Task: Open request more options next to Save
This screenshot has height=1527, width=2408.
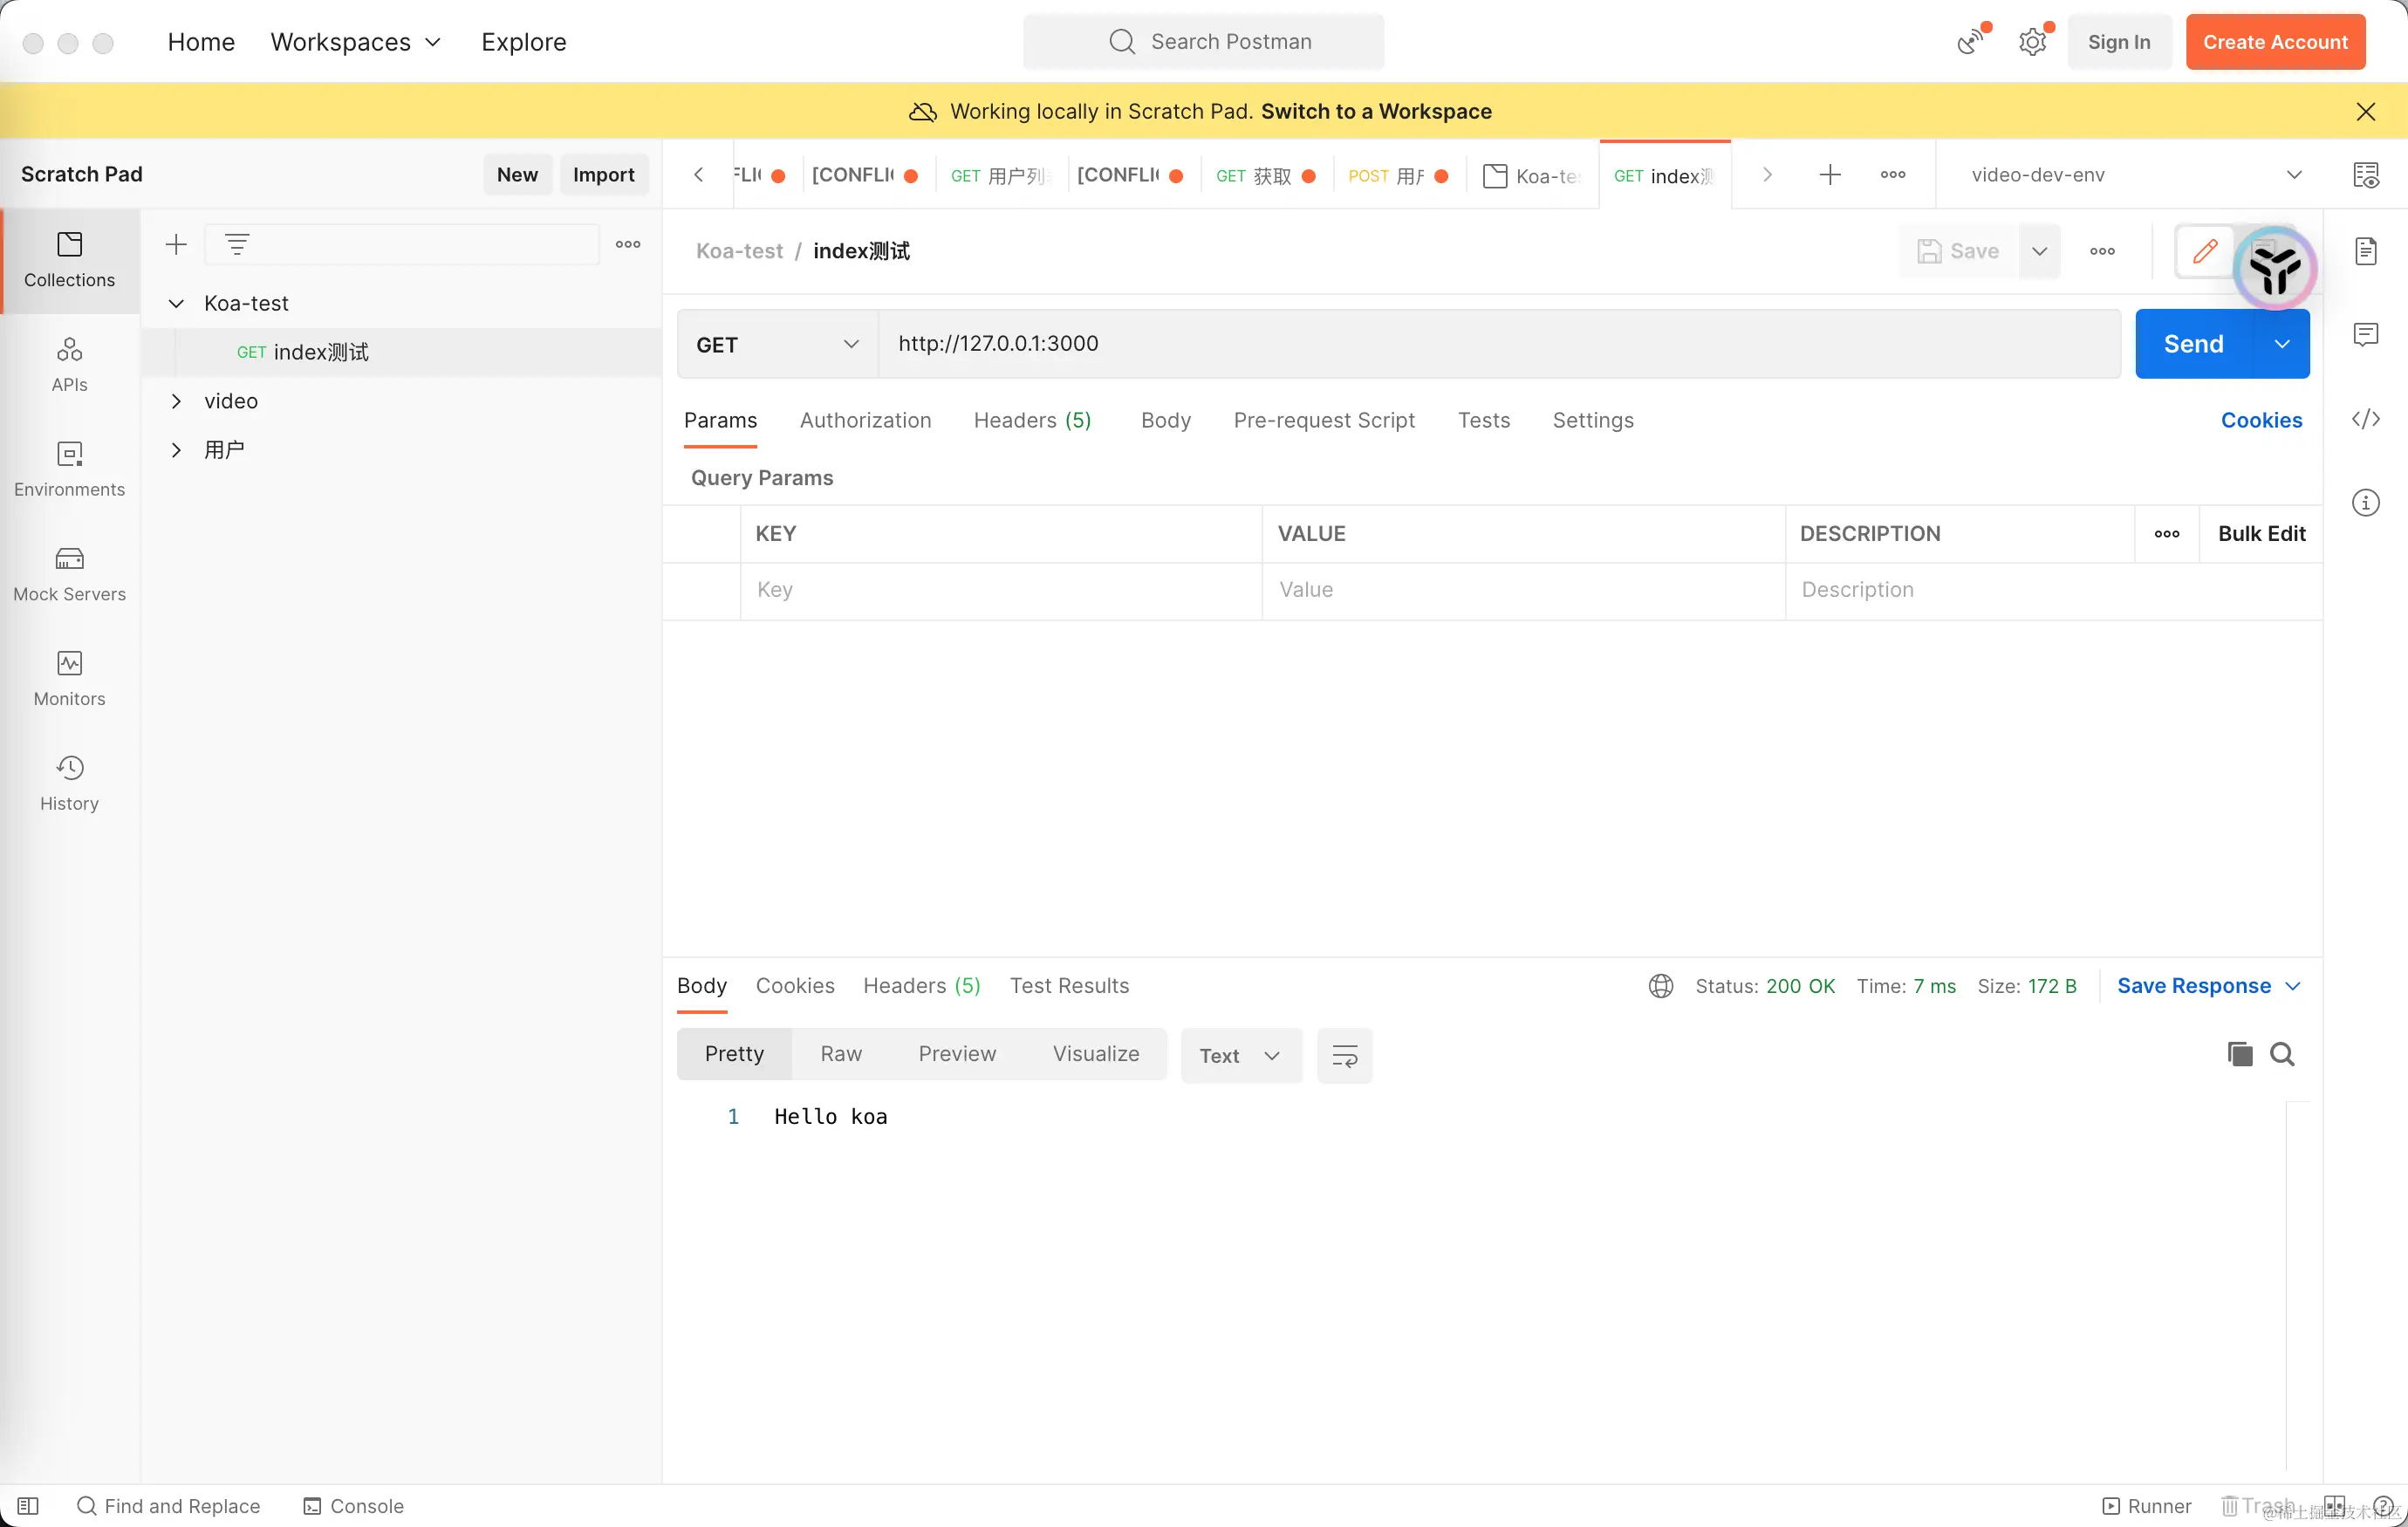Action: point(2102,252)
